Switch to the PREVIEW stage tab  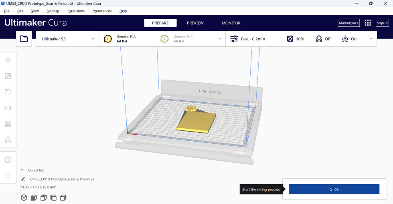pyautogui.click(x=195, y=23)
